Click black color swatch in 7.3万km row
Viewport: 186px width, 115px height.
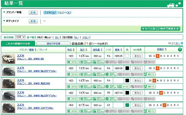coord(127,68)
